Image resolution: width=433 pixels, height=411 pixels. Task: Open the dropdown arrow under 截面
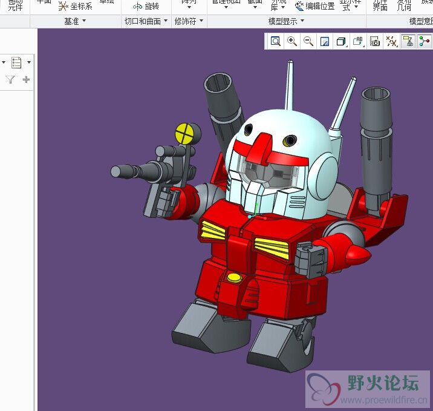click(255, 7)
